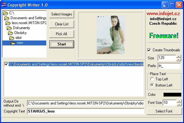Viewport: 184px width, 123px height.
Task: Click the Obrázky folder icon
Action: [x=11, y=33]
